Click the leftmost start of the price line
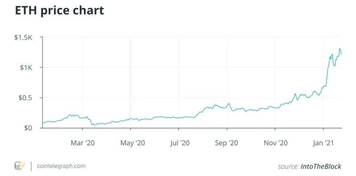The width and height of the screenshot is (356, 176). (43, 123)
